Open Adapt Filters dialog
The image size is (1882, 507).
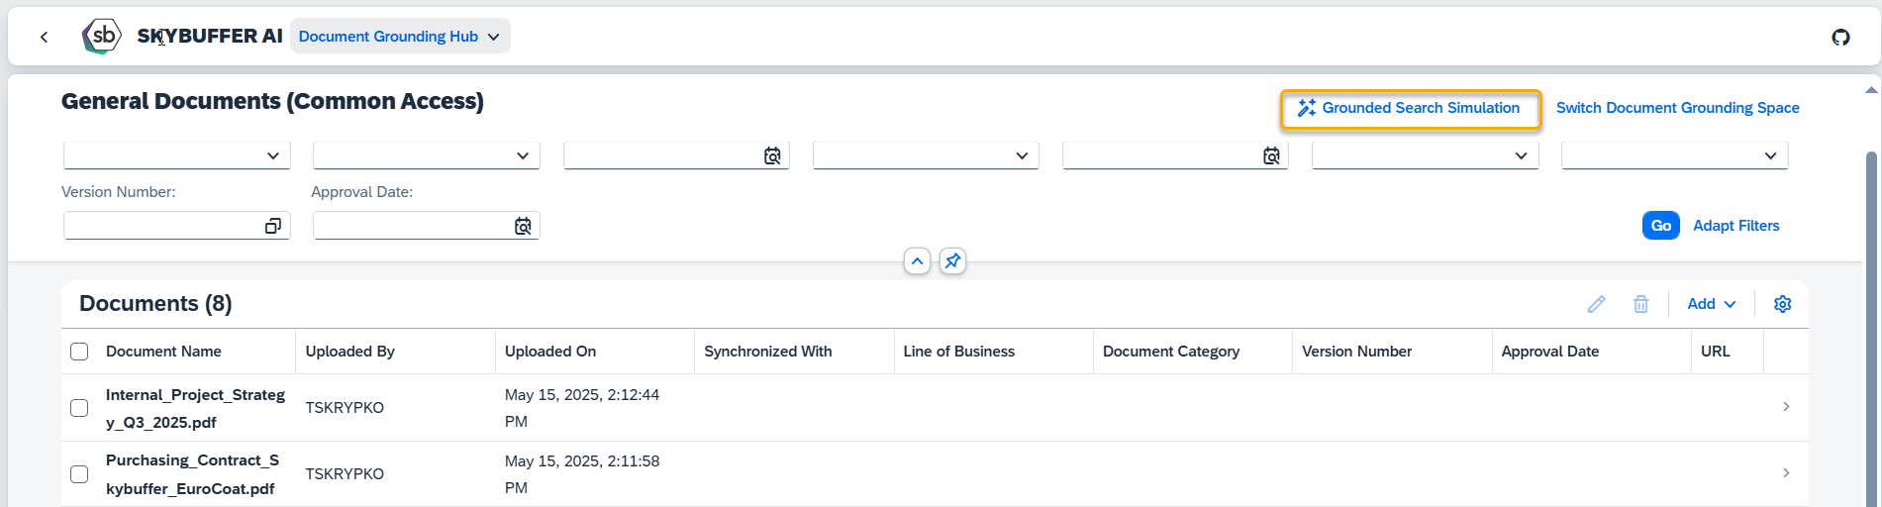1735,226
